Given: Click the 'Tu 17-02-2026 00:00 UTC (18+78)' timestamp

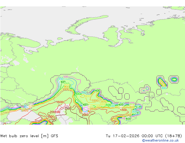Looking at the screenshot, I should tap(144, 136).
